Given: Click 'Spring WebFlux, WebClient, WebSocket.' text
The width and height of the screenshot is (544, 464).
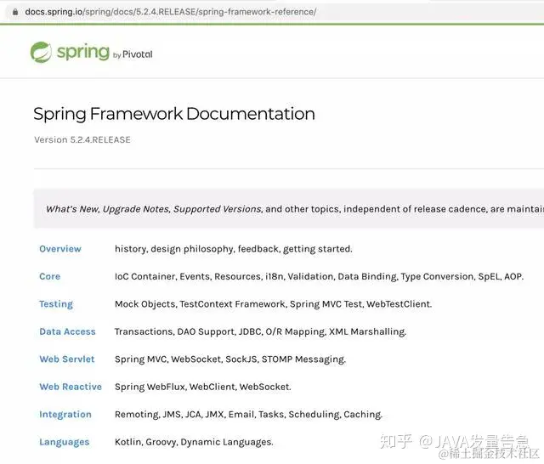Looking at the screenshot, I should point(203,387).
